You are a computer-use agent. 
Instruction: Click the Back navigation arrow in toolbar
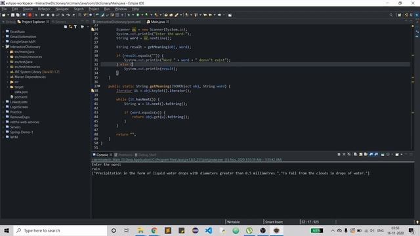(x=210, y=15)
